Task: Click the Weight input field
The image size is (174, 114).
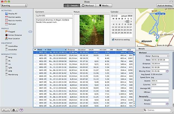Action: [x=160, y=100]
